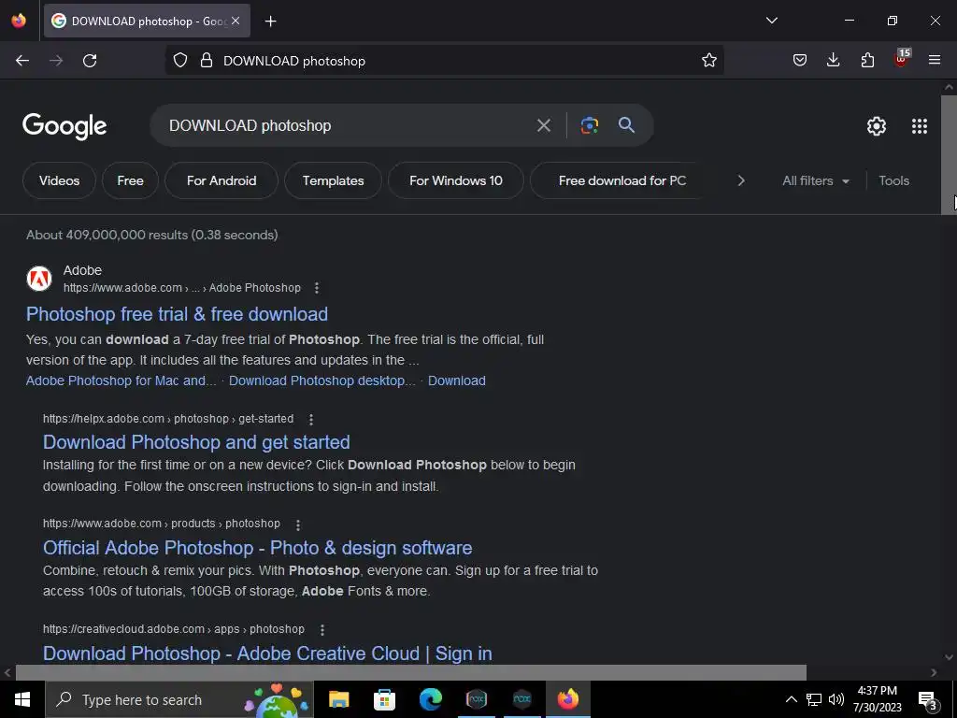Screen dimensions: 957x718
Task: Open the extensions puzzle icon
Action: click(x=867, y=61)
